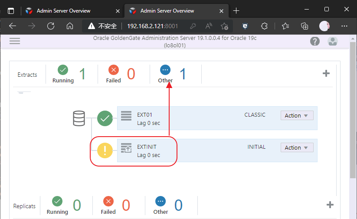Click EXT01 green running status icon
Image resolution: width=357 pixels, height=219 pixels.
point(105,118)
